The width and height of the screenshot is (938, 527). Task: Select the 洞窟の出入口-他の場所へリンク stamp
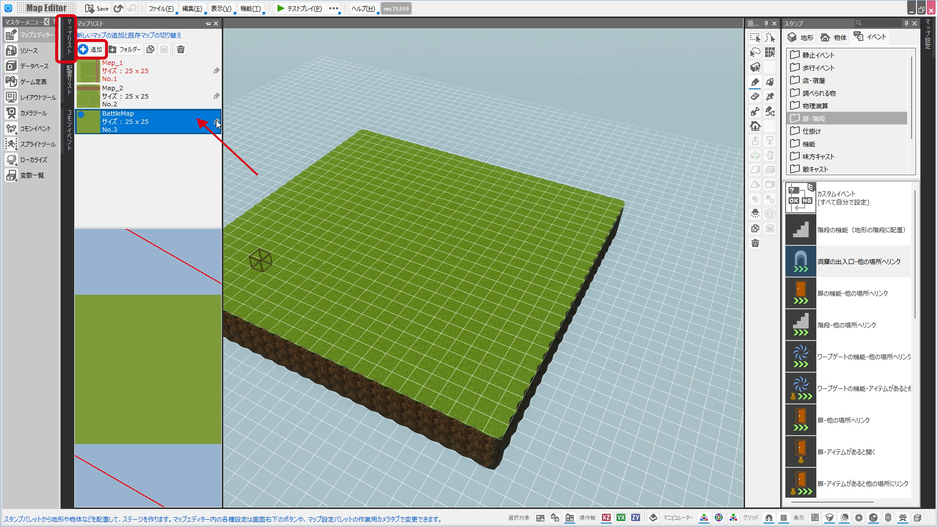tap(848, 262)
